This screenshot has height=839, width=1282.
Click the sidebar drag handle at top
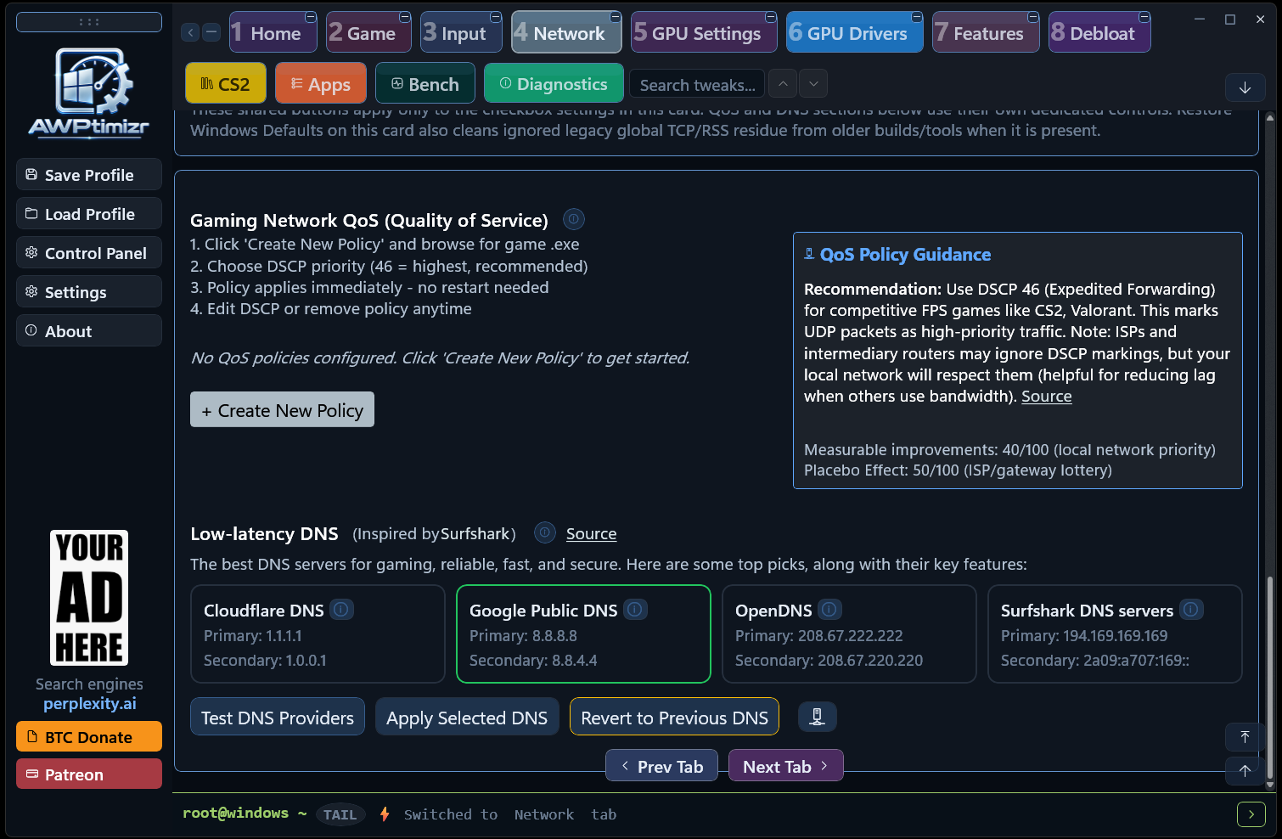(x=89, y=22)
